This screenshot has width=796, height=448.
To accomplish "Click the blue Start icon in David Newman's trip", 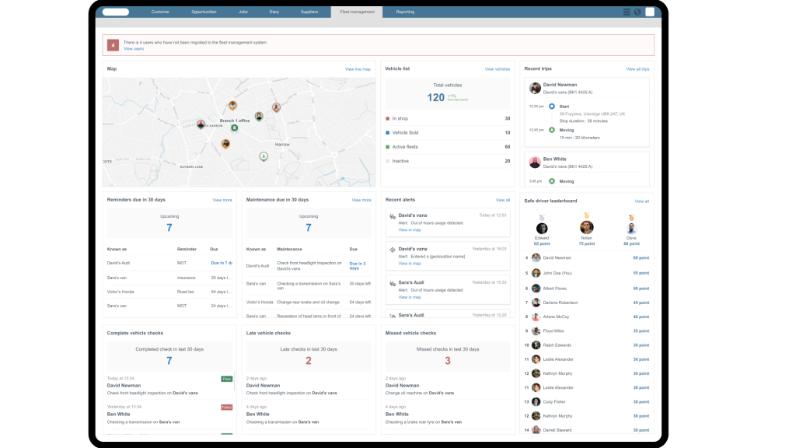I will 552,106.
